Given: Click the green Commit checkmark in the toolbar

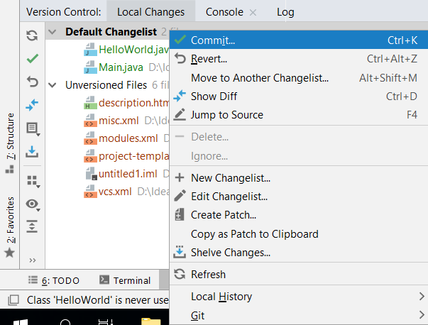Looking at the screenshot, I should [32, 58].
